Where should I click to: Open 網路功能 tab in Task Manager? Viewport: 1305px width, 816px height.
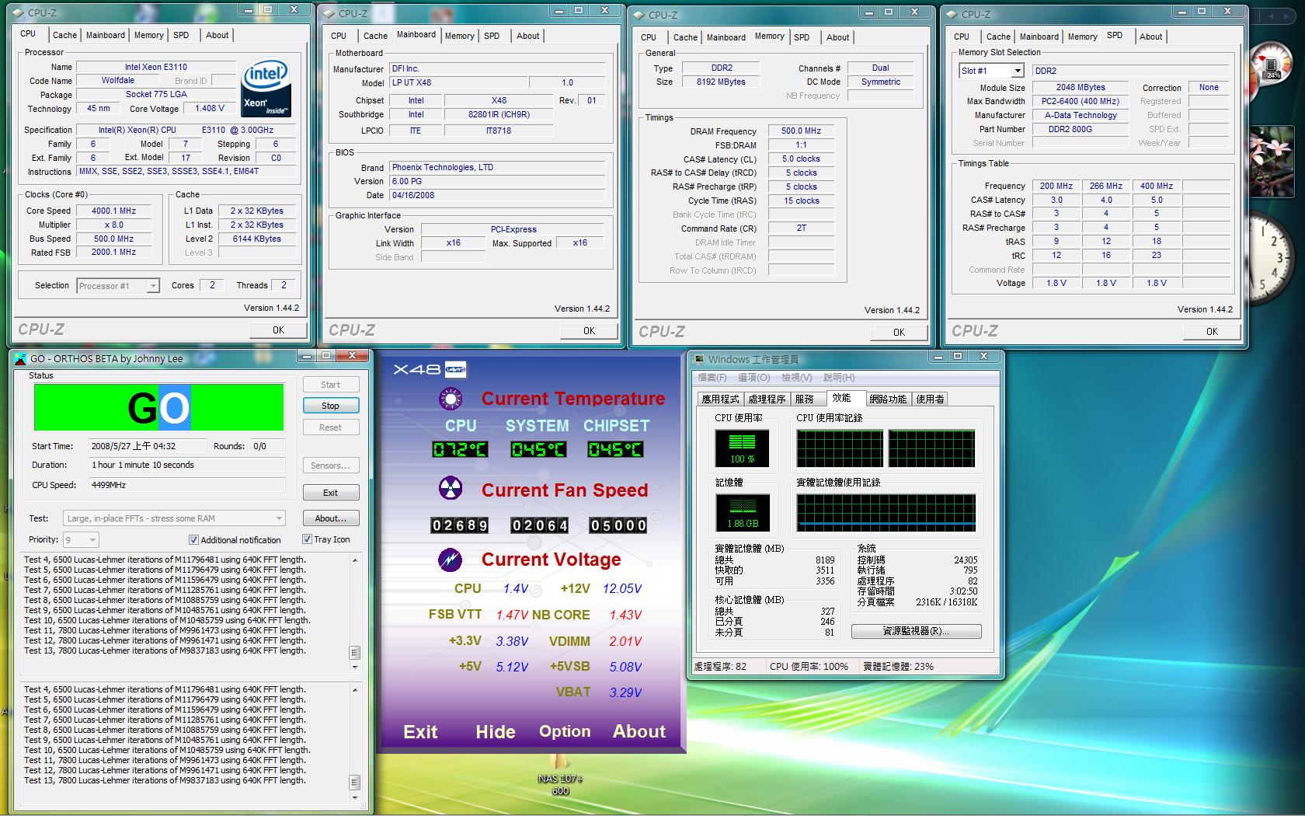tap(888, 399)
